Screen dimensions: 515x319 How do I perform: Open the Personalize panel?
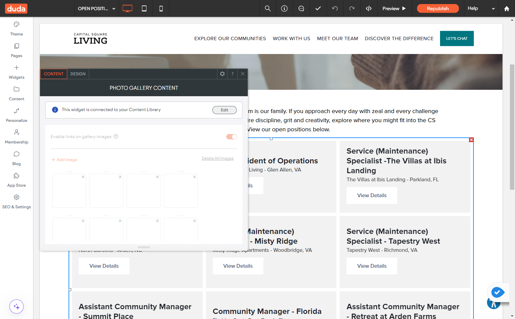(17, 115)
